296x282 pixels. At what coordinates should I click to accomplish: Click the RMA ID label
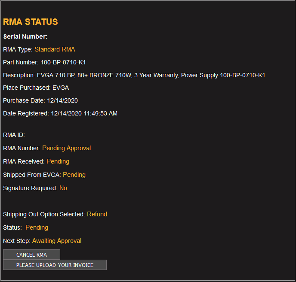[14, 135]
